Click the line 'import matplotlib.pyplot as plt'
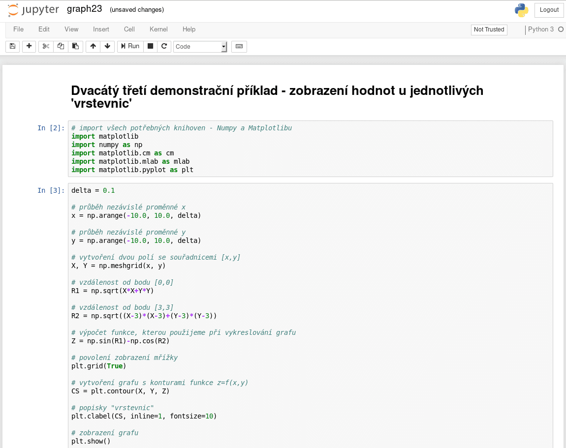Viewport: 566px width, 448px height. coord(132,170)
